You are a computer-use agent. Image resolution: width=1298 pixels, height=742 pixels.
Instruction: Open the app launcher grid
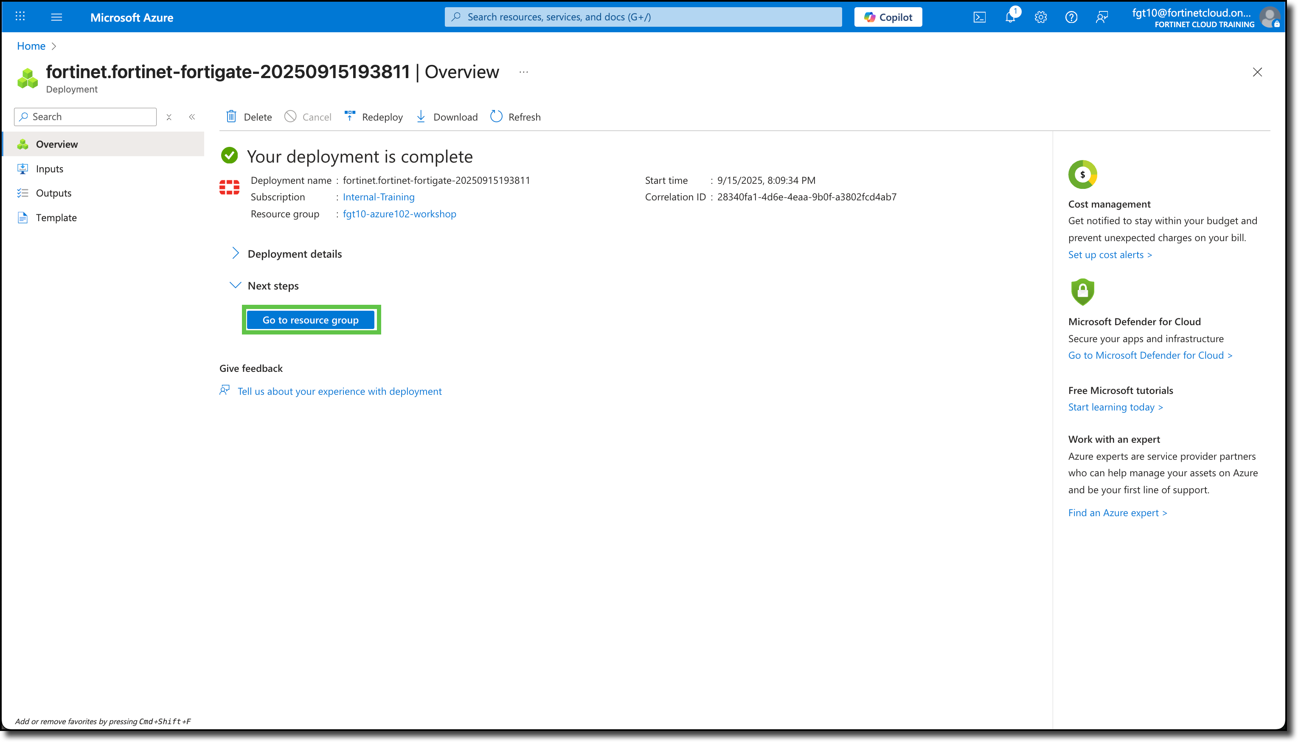coord(20,17)
